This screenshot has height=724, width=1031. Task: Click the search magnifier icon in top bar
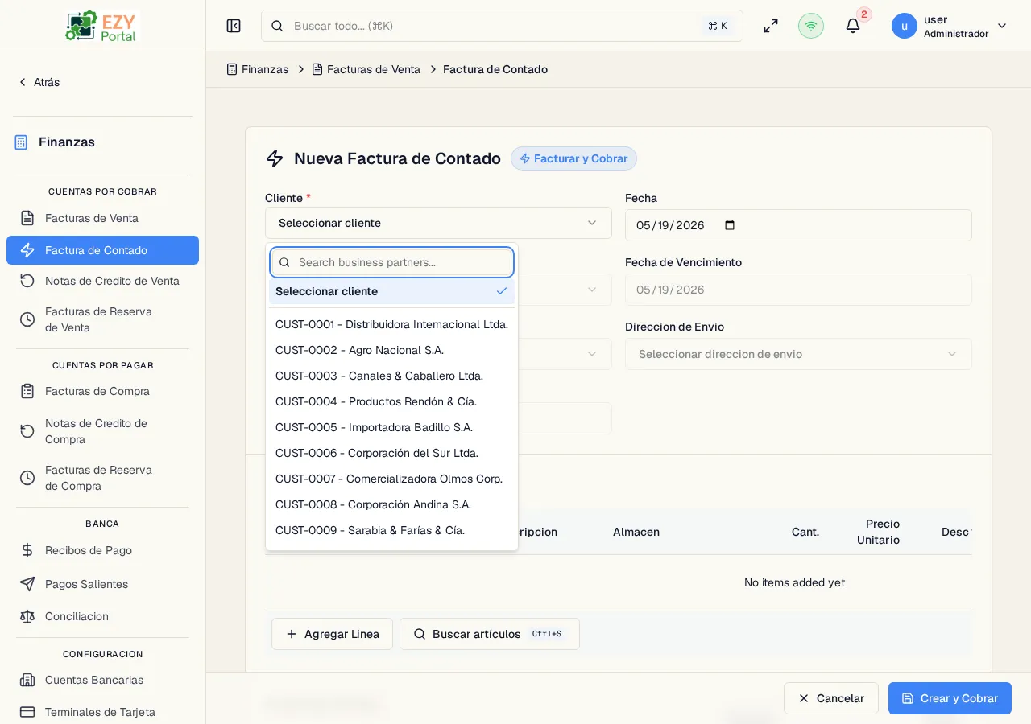point(277,26)
